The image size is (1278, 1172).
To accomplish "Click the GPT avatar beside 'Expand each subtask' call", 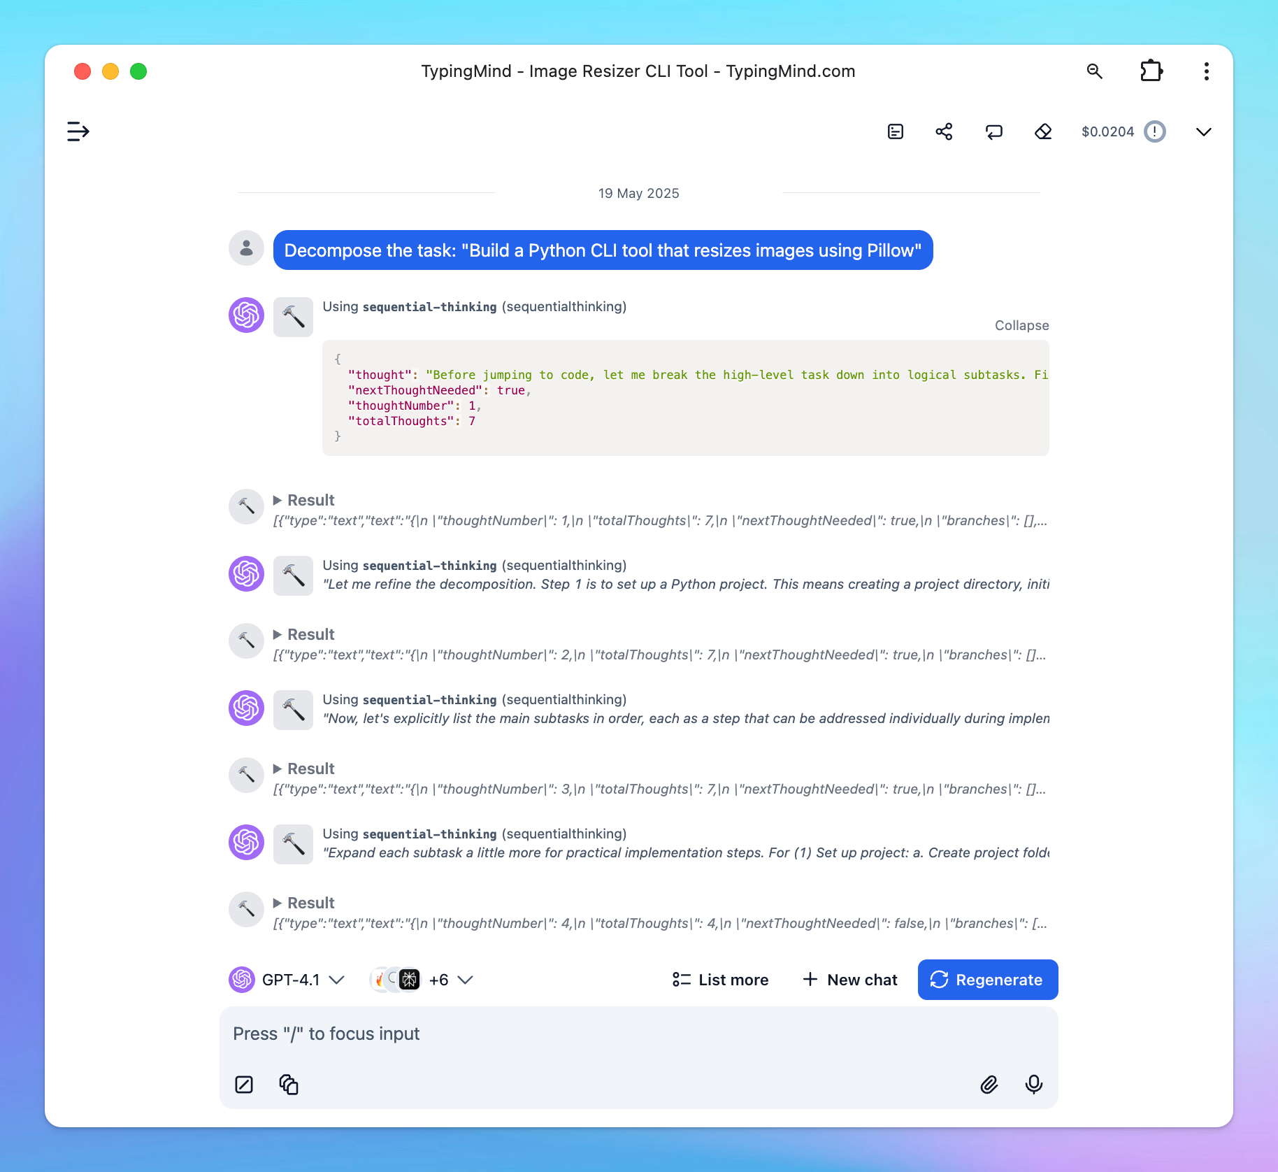I will pos(246,842).
